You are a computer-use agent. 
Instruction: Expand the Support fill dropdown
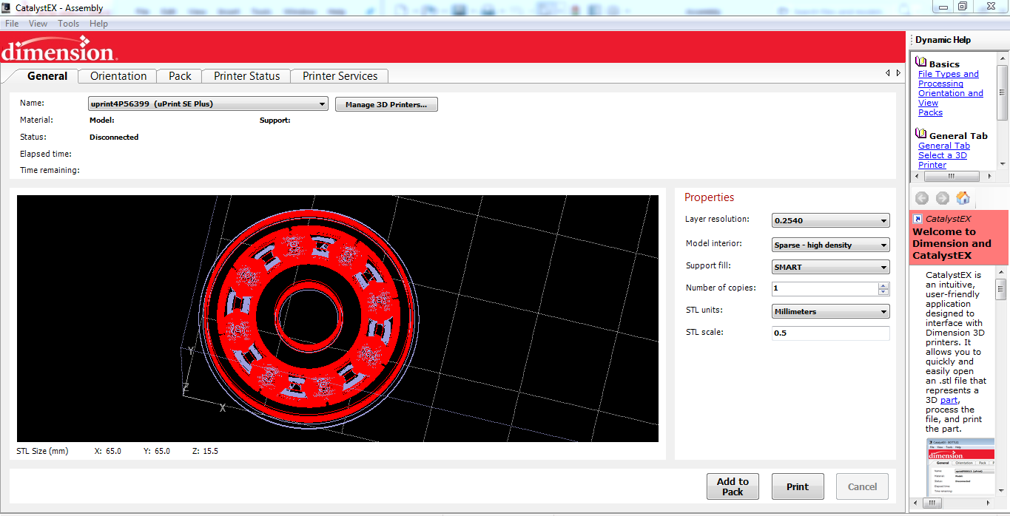tap(830, 267)
